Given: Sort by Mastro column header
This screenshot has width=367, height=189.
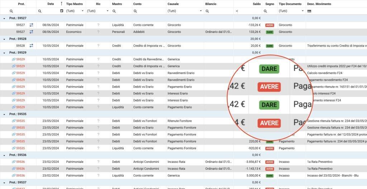Looking at the screenshot, I should pyautogui.click(x=117, y=4).
